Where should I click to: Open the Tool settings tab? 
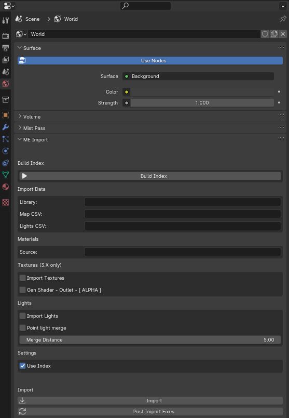pos(5,20)
